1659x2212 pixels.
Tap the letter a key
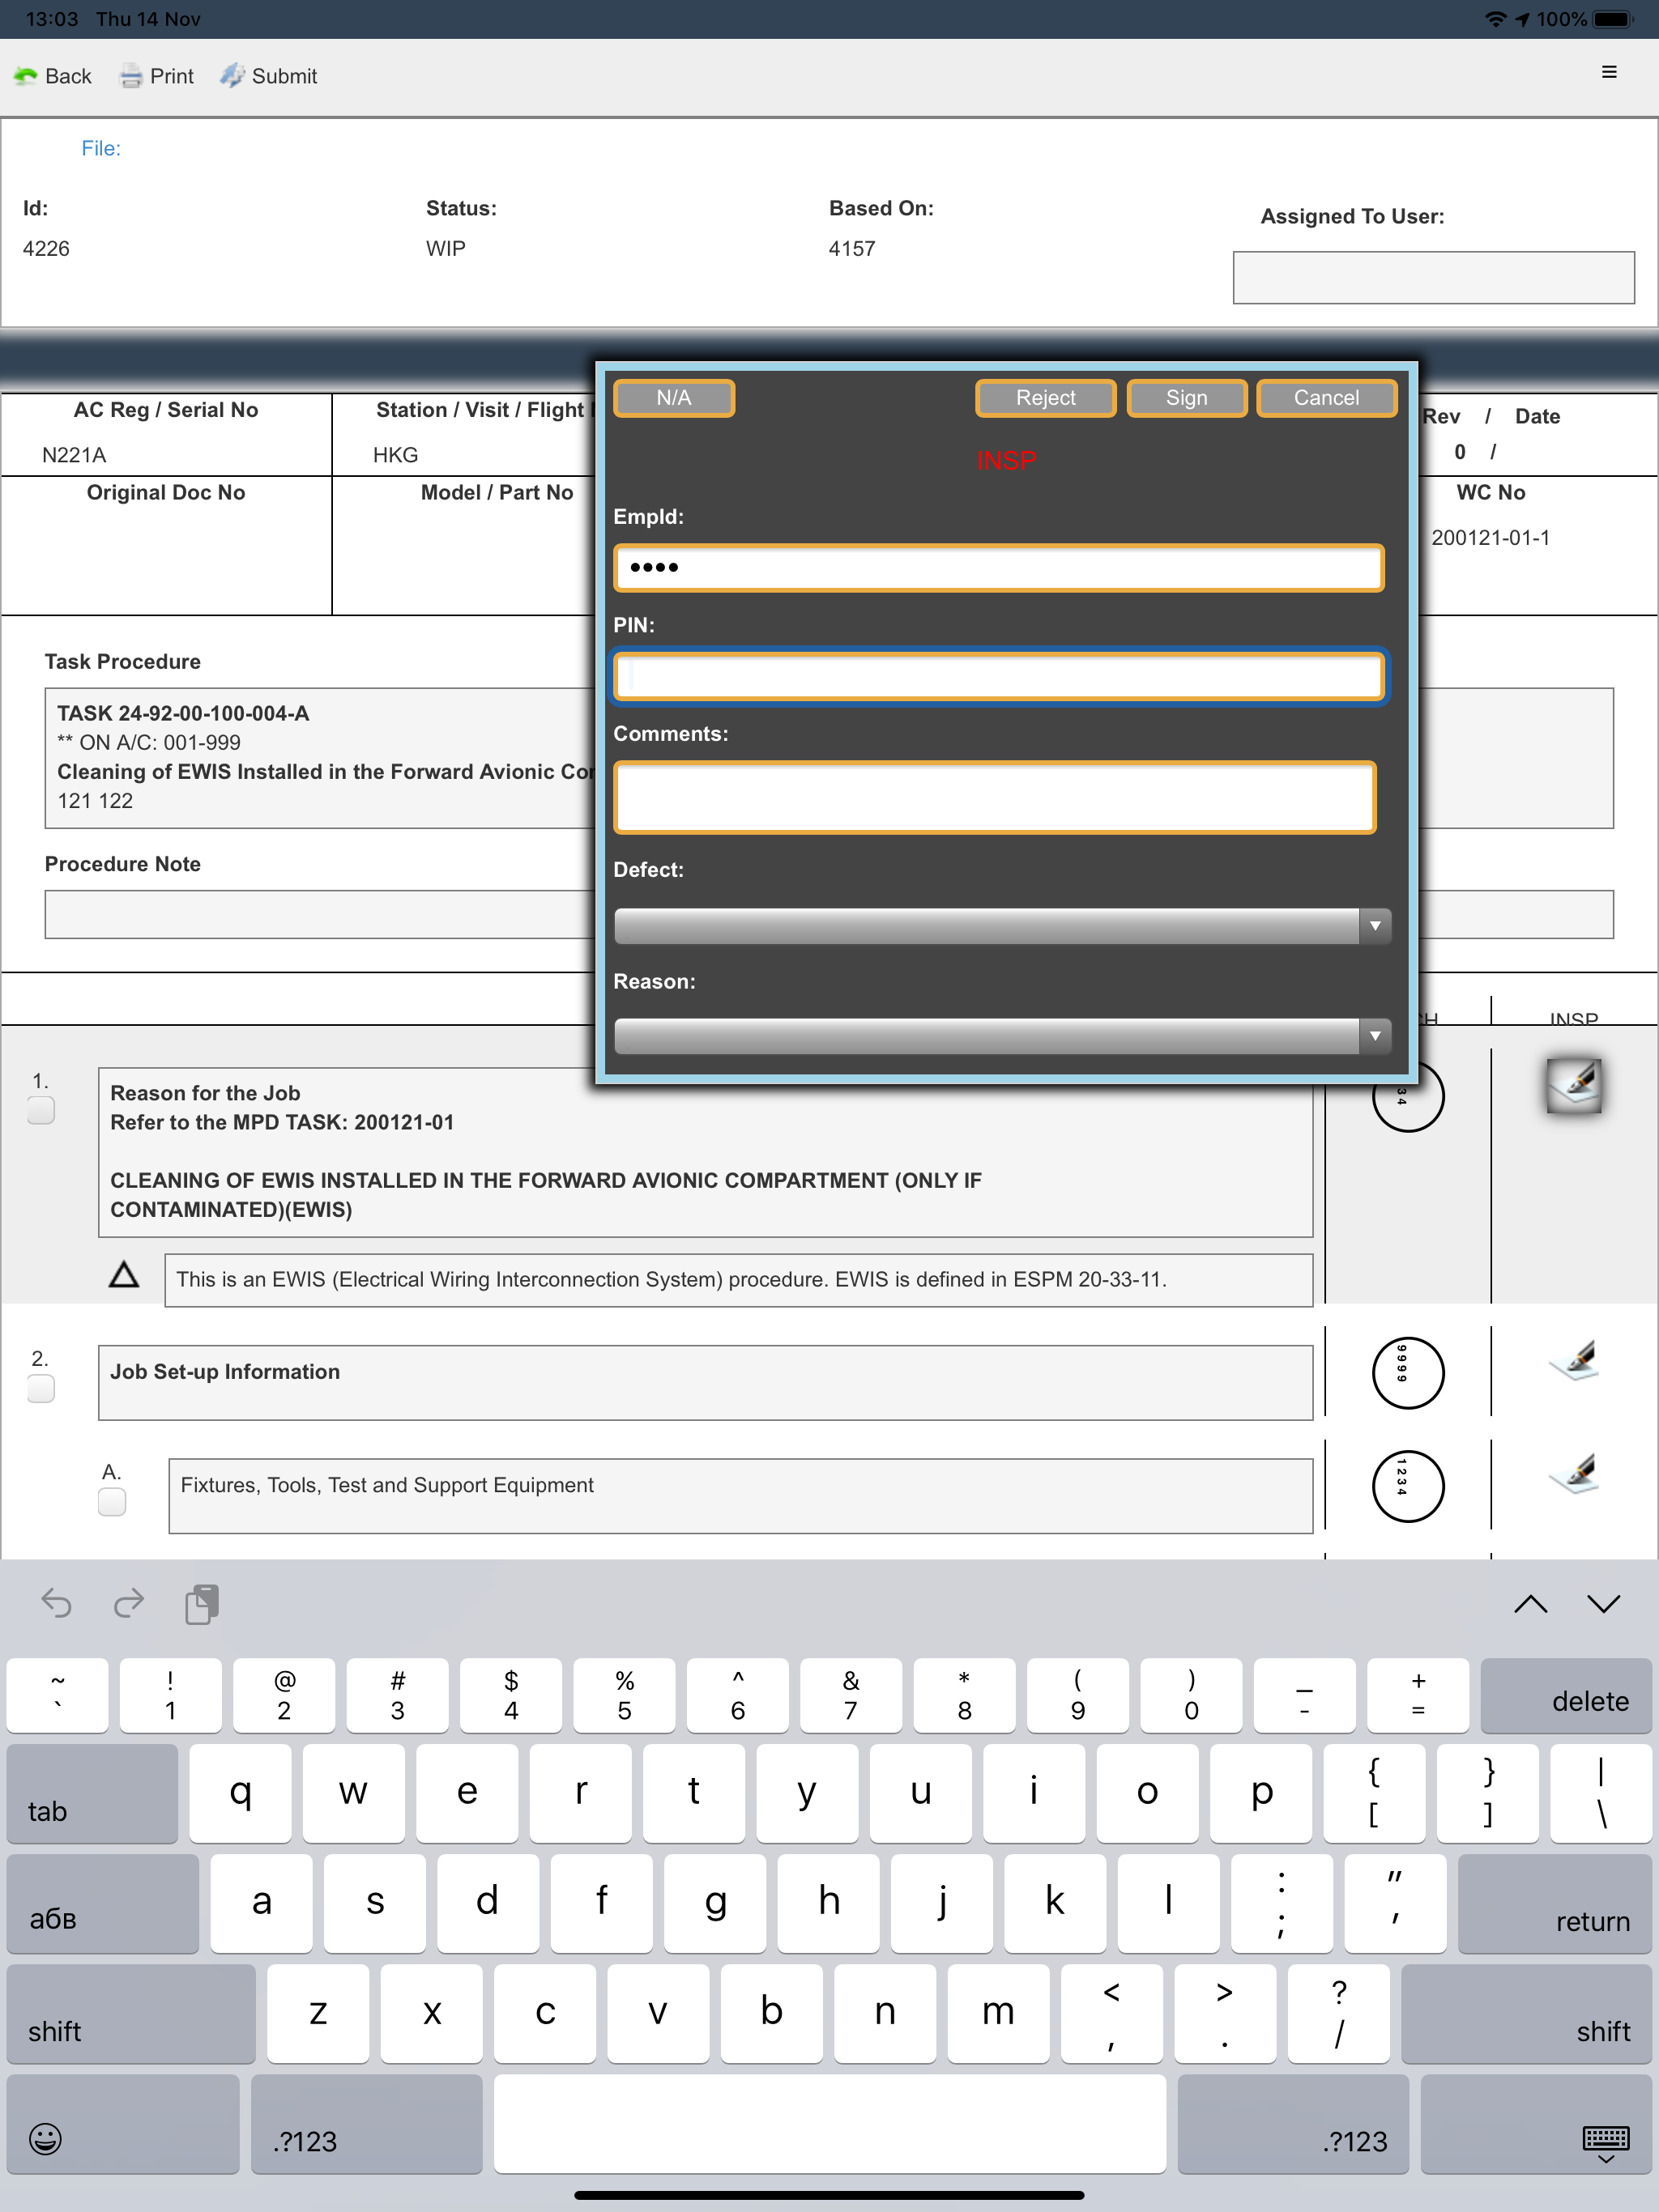[261, 1904]
